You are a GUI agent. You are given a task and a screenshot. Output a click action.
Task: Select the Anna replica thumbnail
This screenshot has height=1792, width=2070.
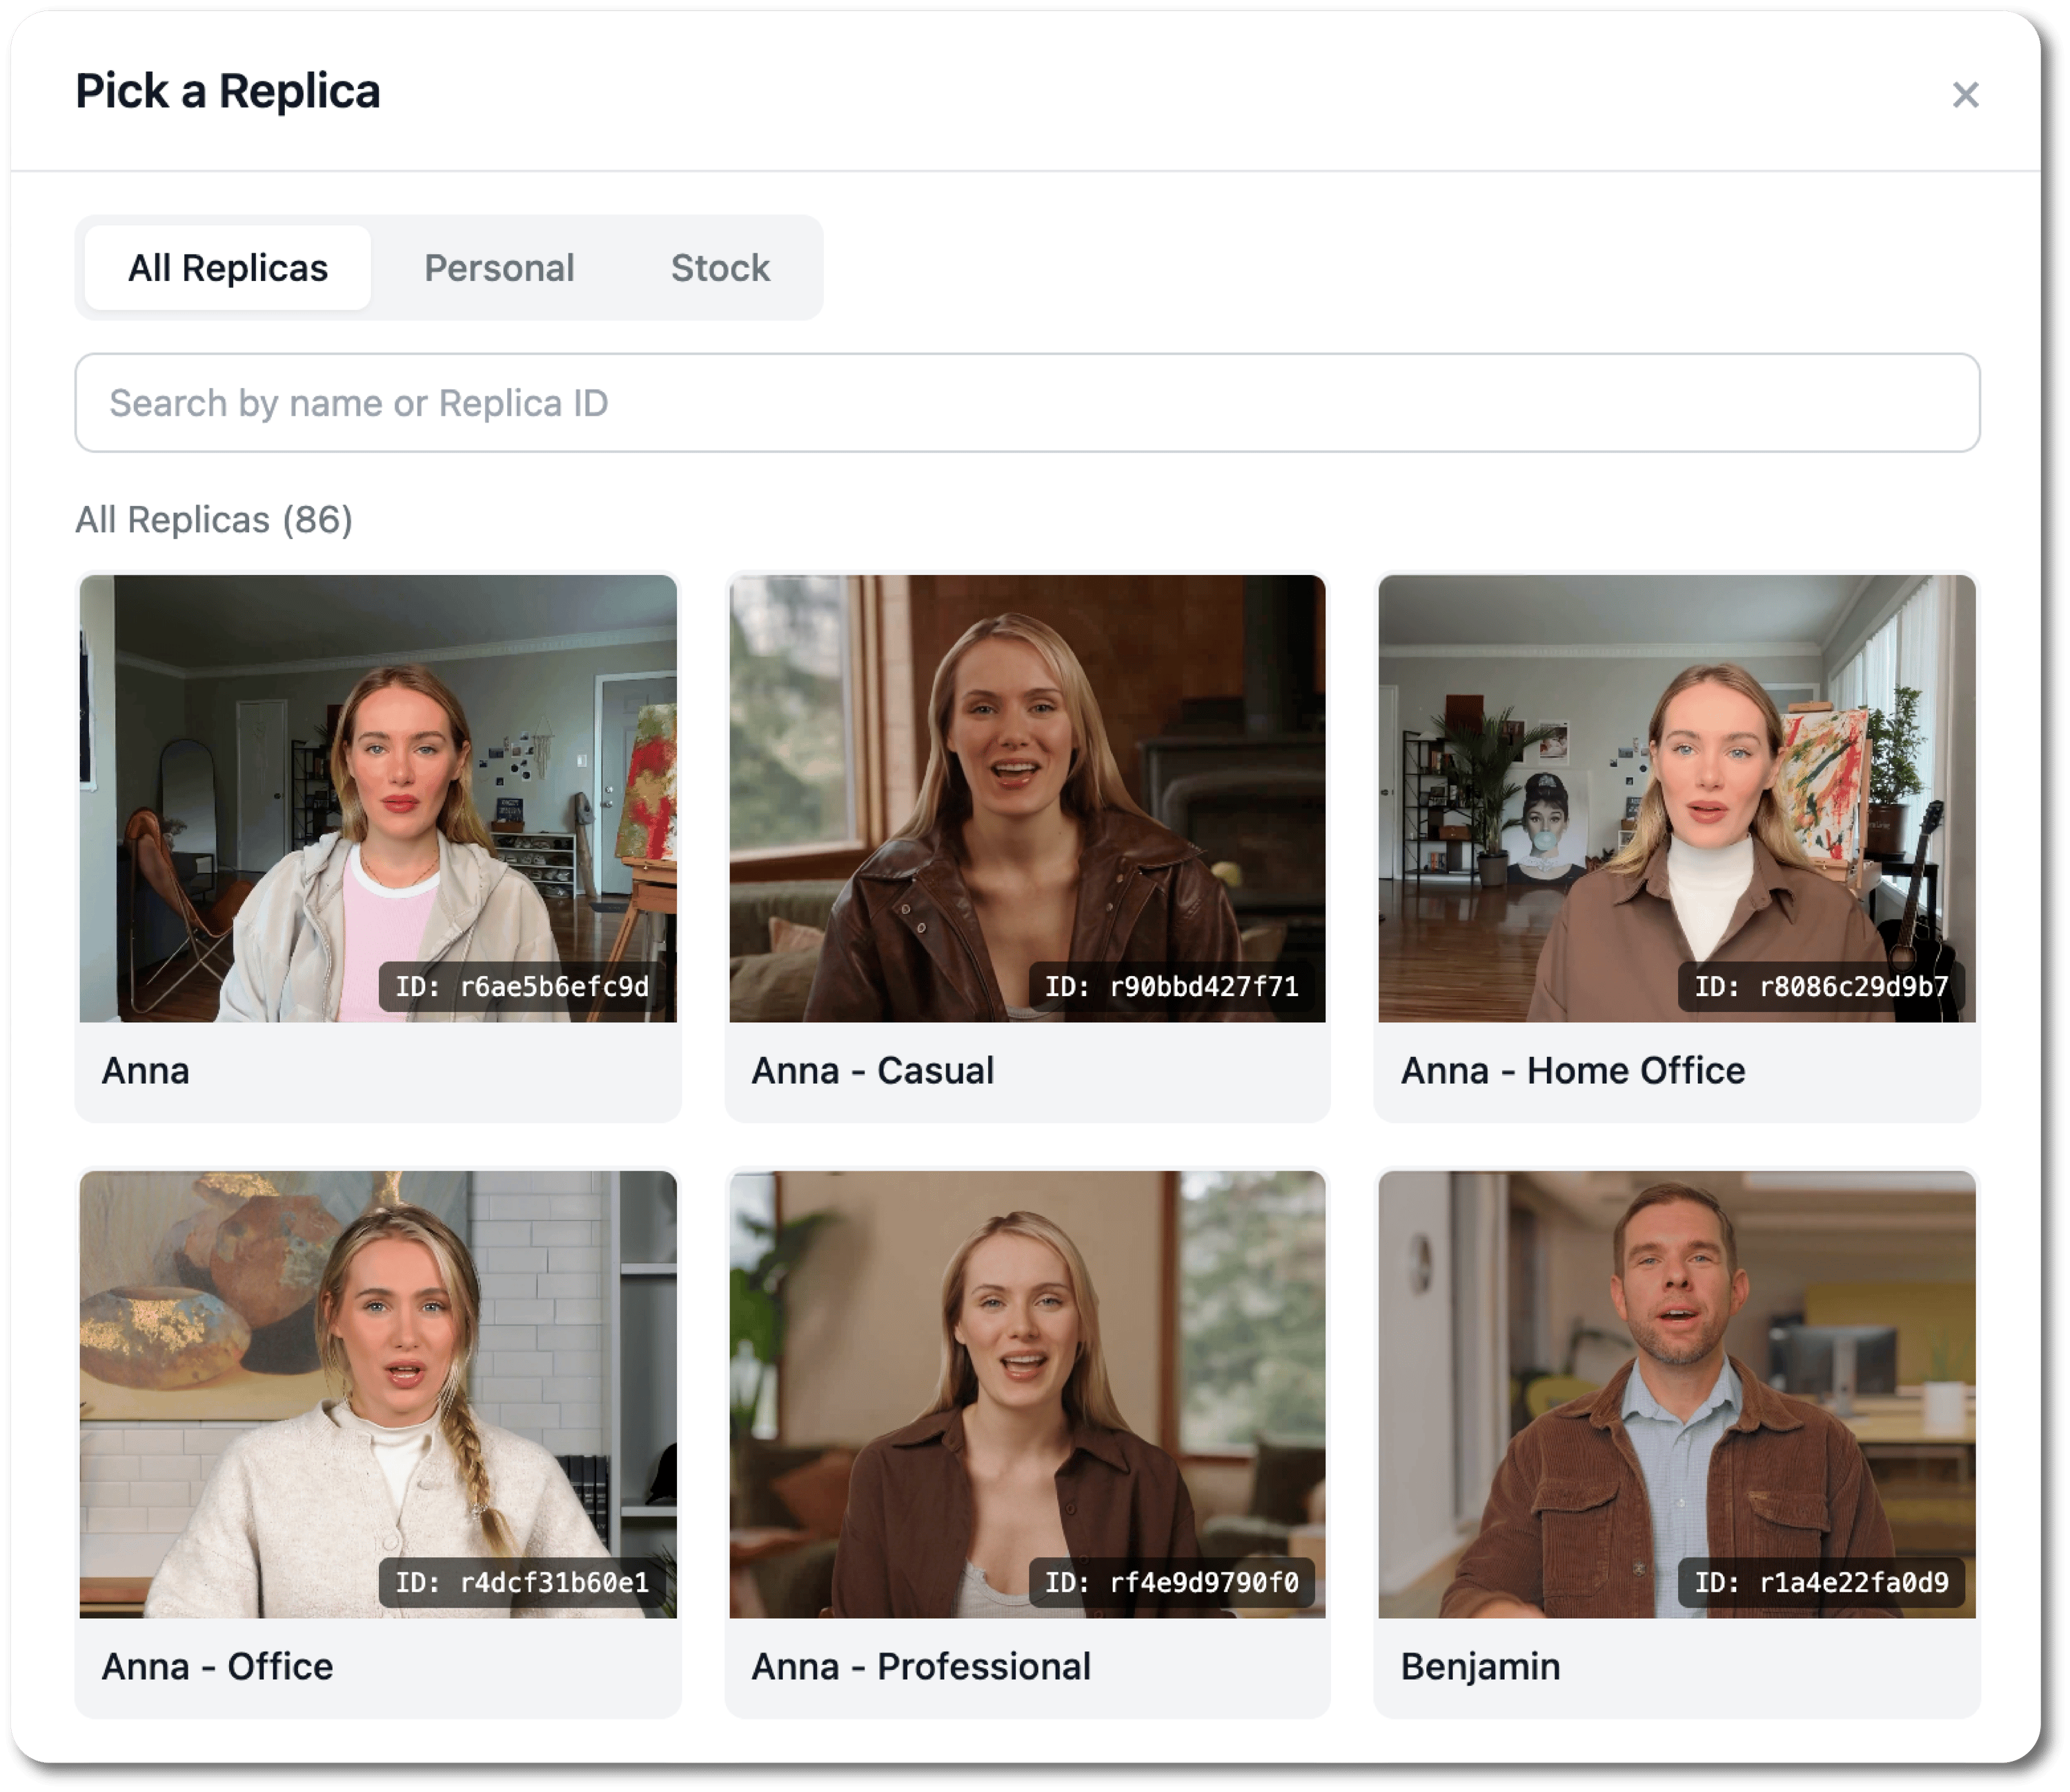click(x=378, y=798)
